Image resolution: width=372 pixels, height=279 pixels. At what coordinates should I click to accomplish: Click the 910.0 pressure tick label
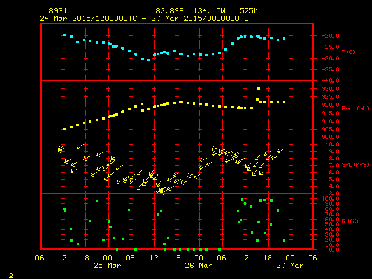click(331, 121)
